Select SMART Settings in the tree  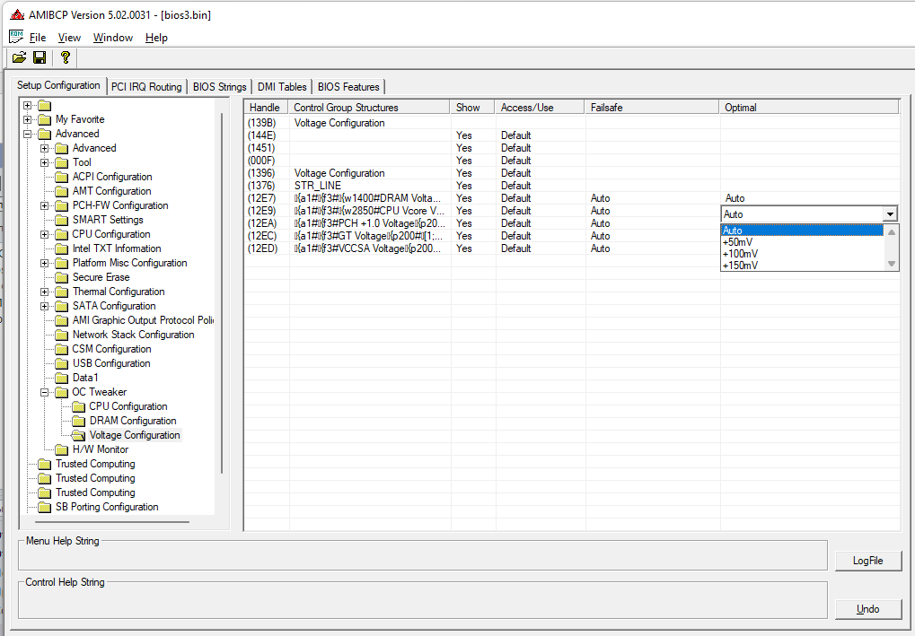point(108,220)
